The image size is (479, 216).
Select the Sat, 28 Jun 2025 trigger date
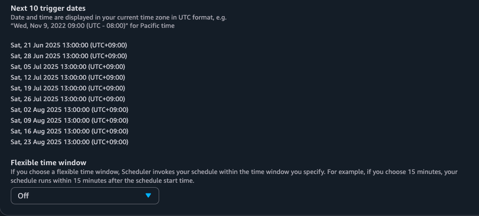coord(69,56)
